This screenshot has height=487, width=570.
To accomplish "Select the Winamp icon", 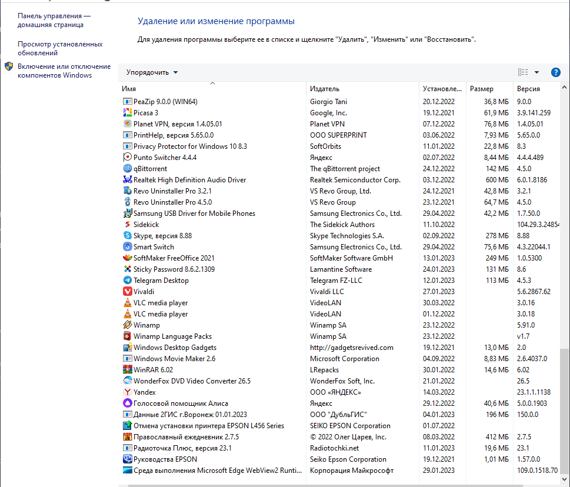I will [x=127, y=325].
